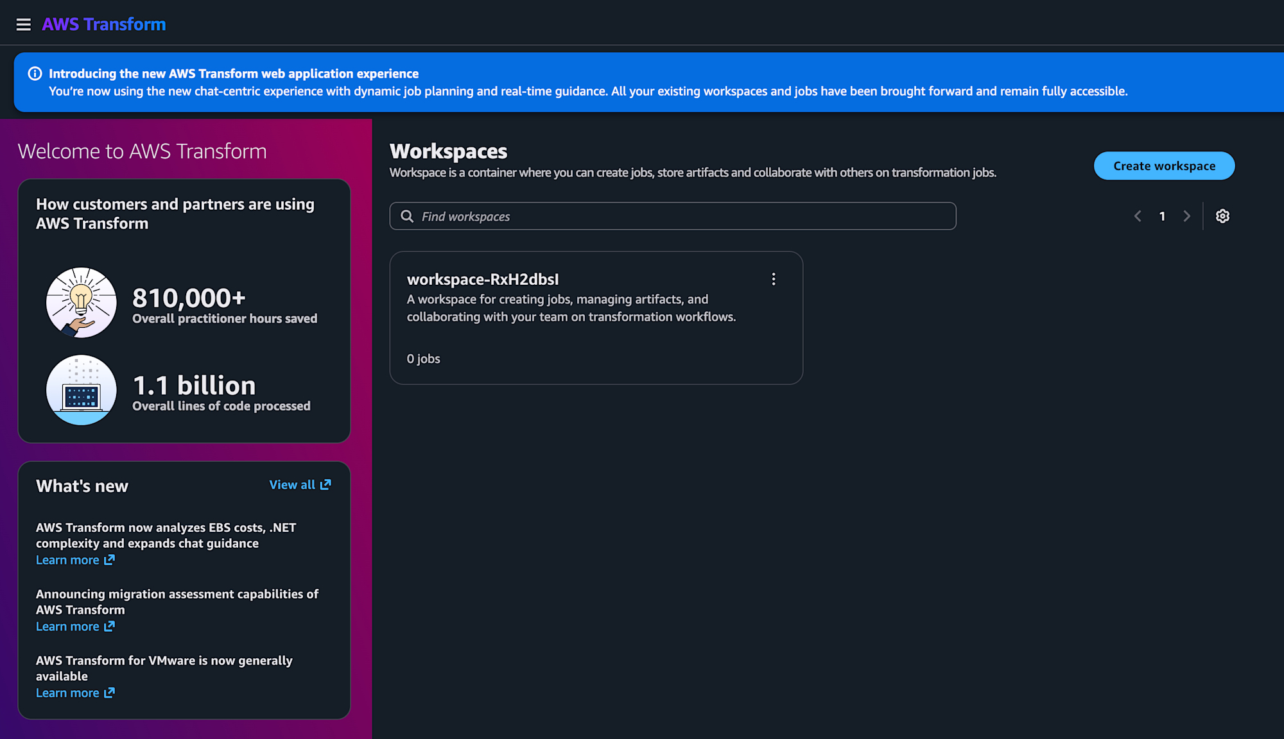Open workspace preferences gear icon
Screen dimensions: 1284x739
tap(1222, 216)
